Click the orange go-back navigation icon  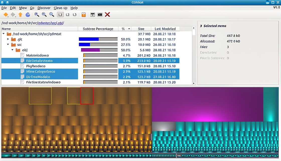(6, 15)
